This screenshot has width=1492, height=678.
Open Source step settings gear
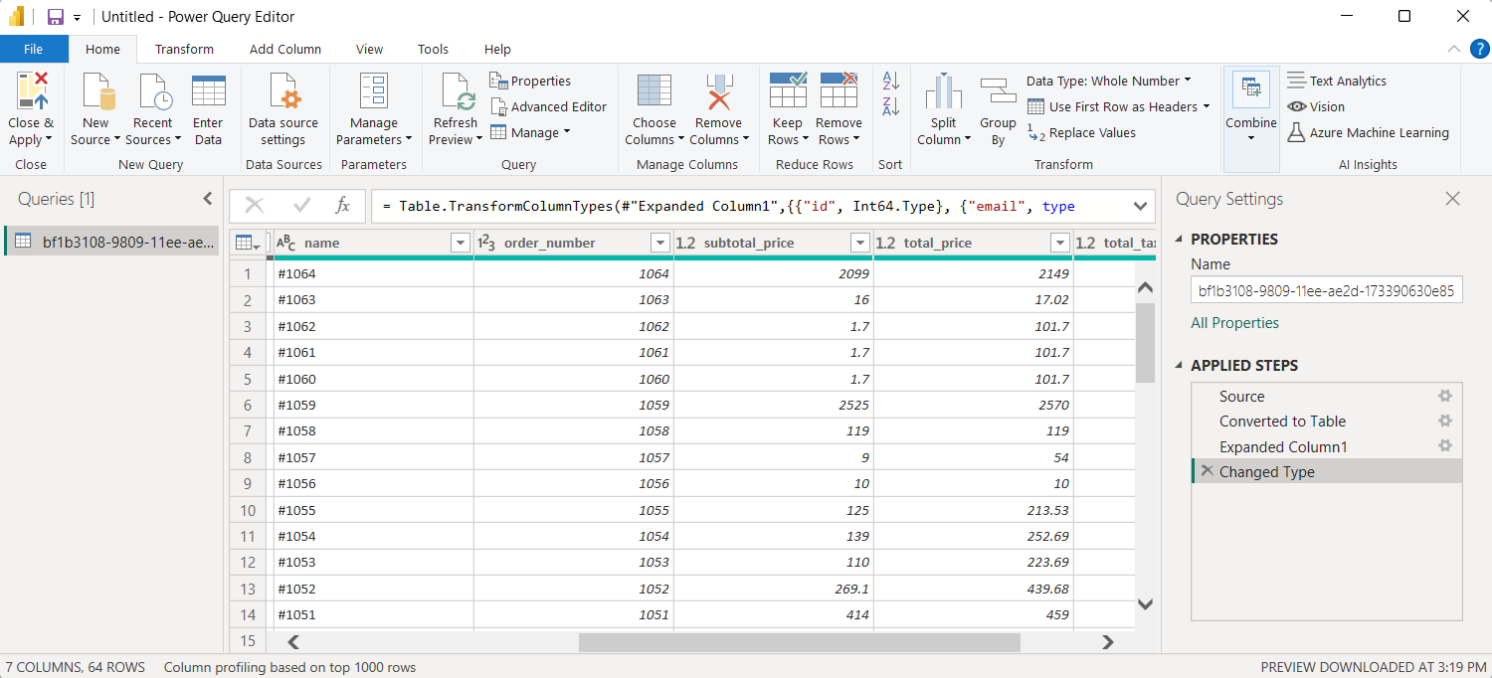(x=1445, y=396)
